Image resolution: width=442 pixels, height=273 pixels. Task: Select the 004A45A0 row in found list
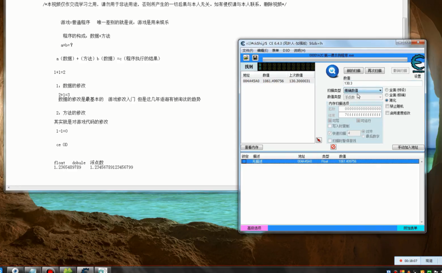pyautogui.click(x=275, y=81)
